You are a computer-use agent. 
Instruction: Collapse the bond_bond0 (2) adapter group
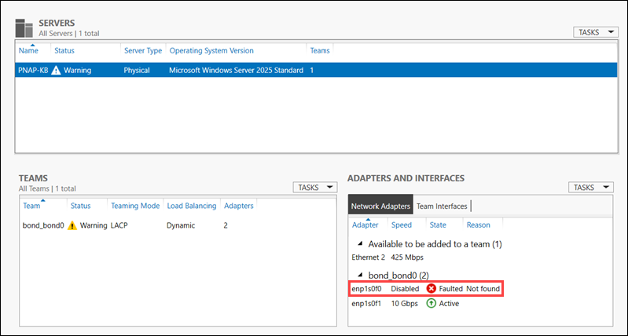tap(360, 275)
